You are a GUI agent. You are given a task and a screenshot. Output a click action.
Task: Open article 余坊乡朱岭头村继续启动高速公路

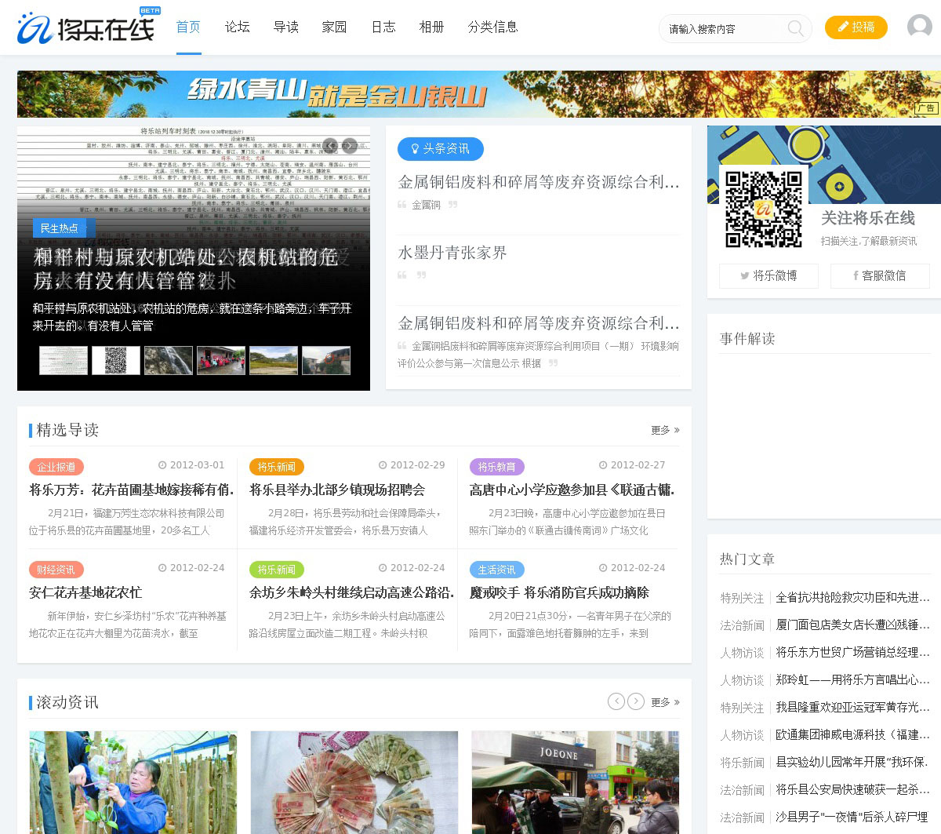click(x=352, y=592)
